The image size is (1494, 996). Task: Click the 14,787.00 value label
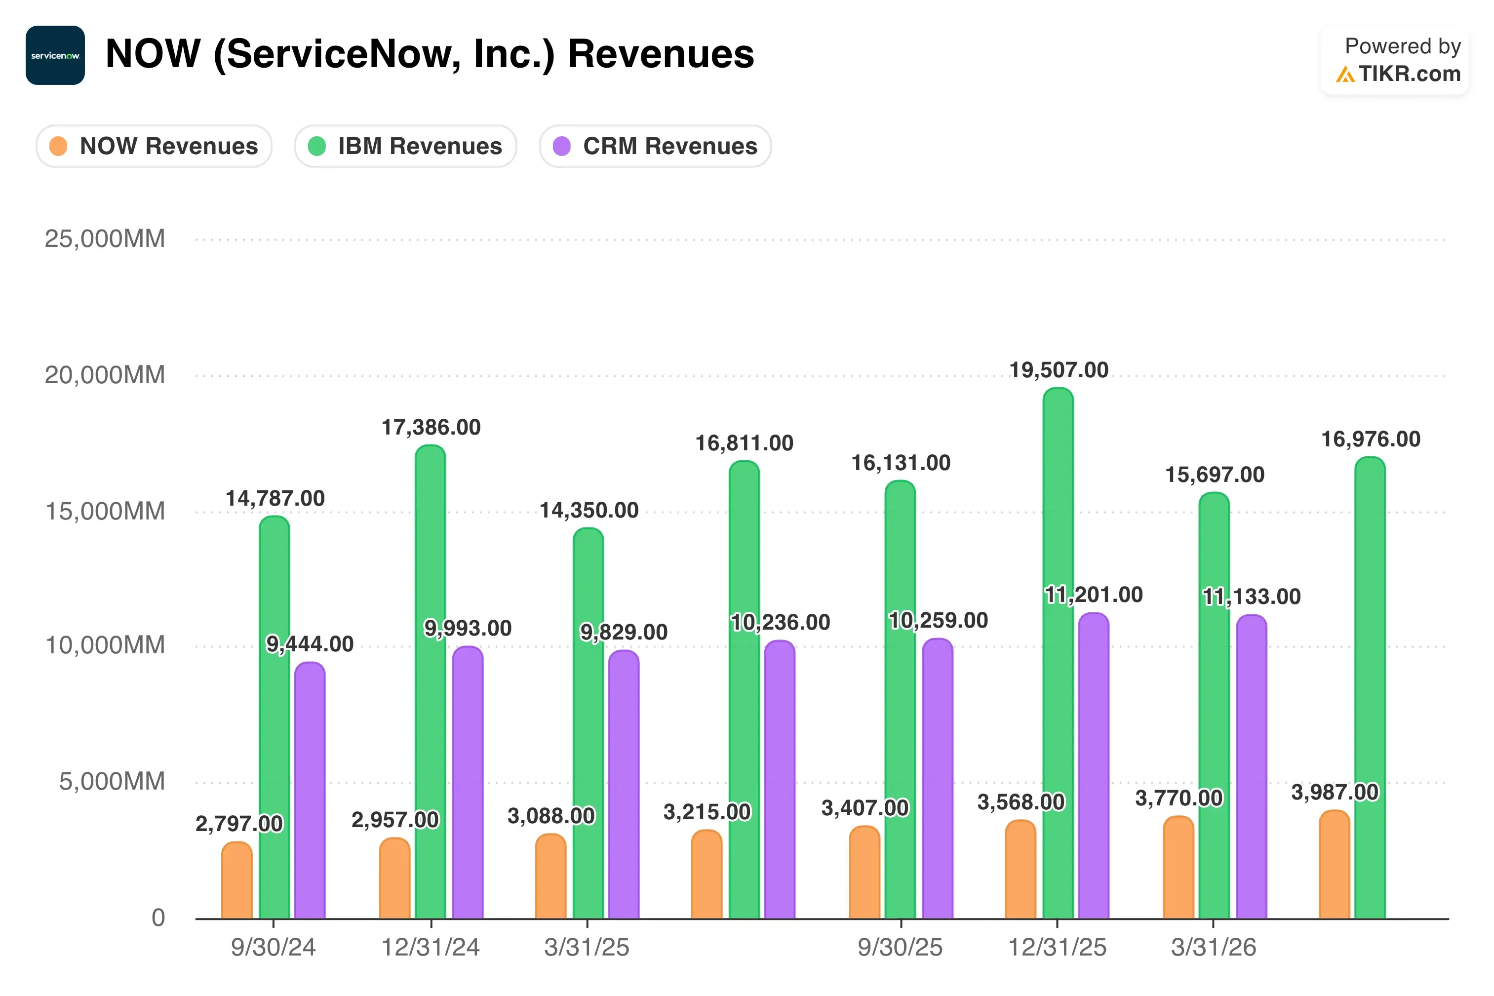point(275,499)
